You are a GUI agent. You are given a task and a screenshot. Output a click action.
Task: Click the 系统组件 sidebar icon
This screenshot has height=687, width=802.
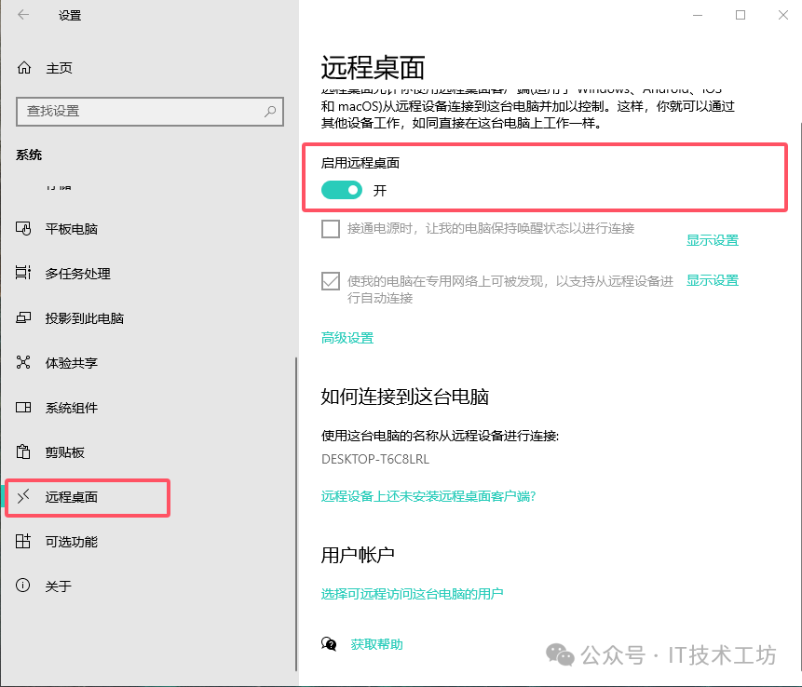tap(22, 407)
